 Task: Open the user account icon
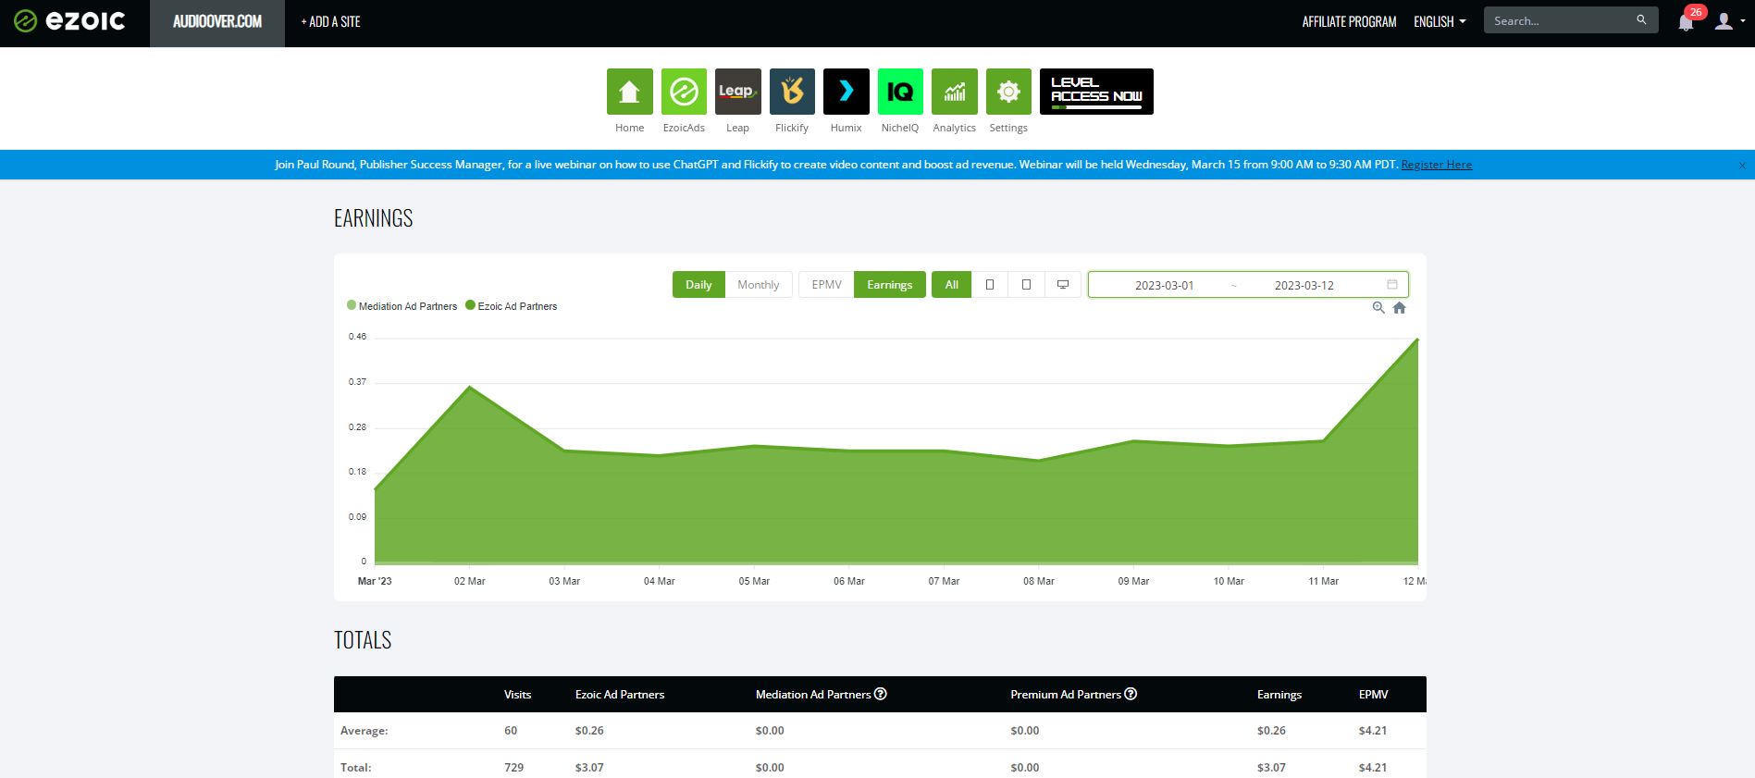point(1724,21)
